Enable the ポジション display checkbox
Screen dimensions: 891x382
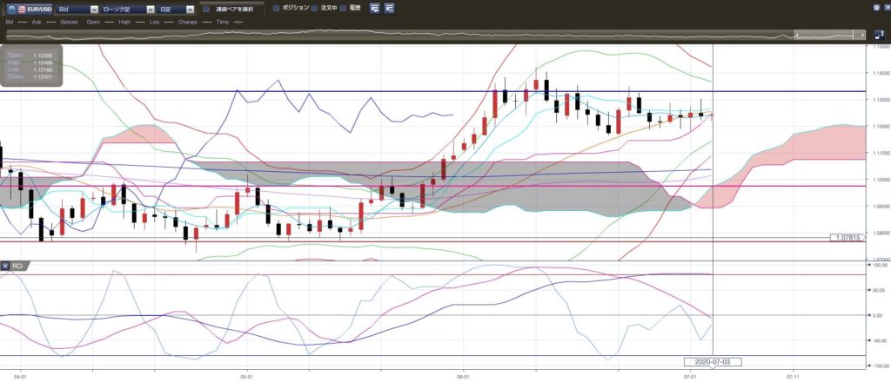tap(276, 8)
